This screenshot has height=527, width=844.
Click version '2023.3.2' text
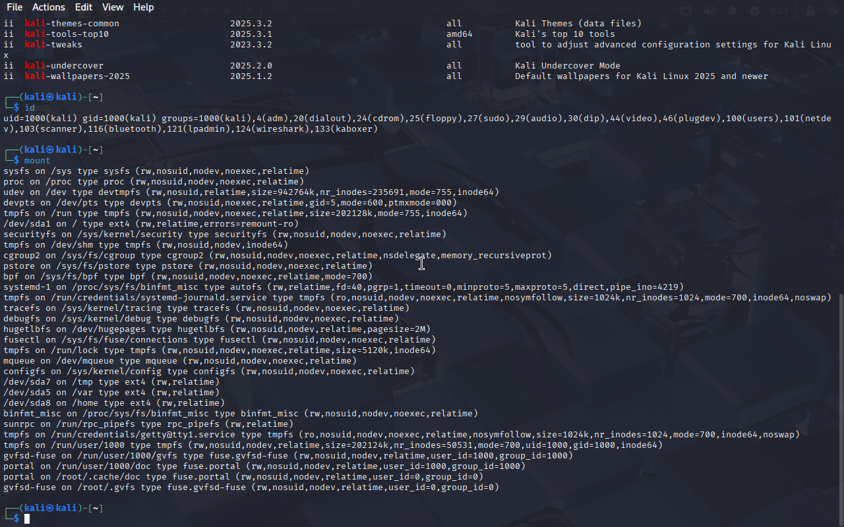251,45
